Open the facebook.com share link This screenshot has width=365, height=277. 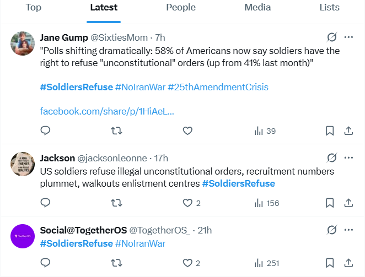click(107, 111)
